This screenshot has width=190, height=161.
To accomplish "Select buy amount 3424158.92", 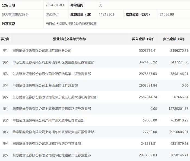I will (x=148, y=62).
